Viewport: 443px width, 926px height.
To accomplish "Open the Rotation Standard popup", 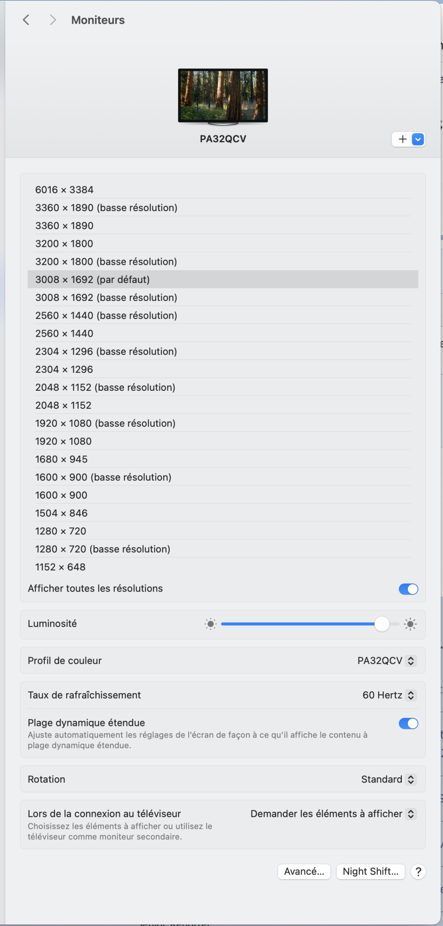I will point(388,780).
